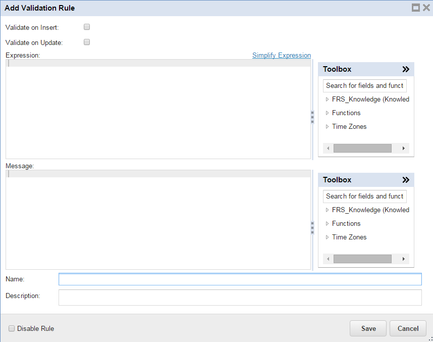Close the Add Validation Rule dialog
Viewport: 433px width, 342px height.
coord(426,8)
